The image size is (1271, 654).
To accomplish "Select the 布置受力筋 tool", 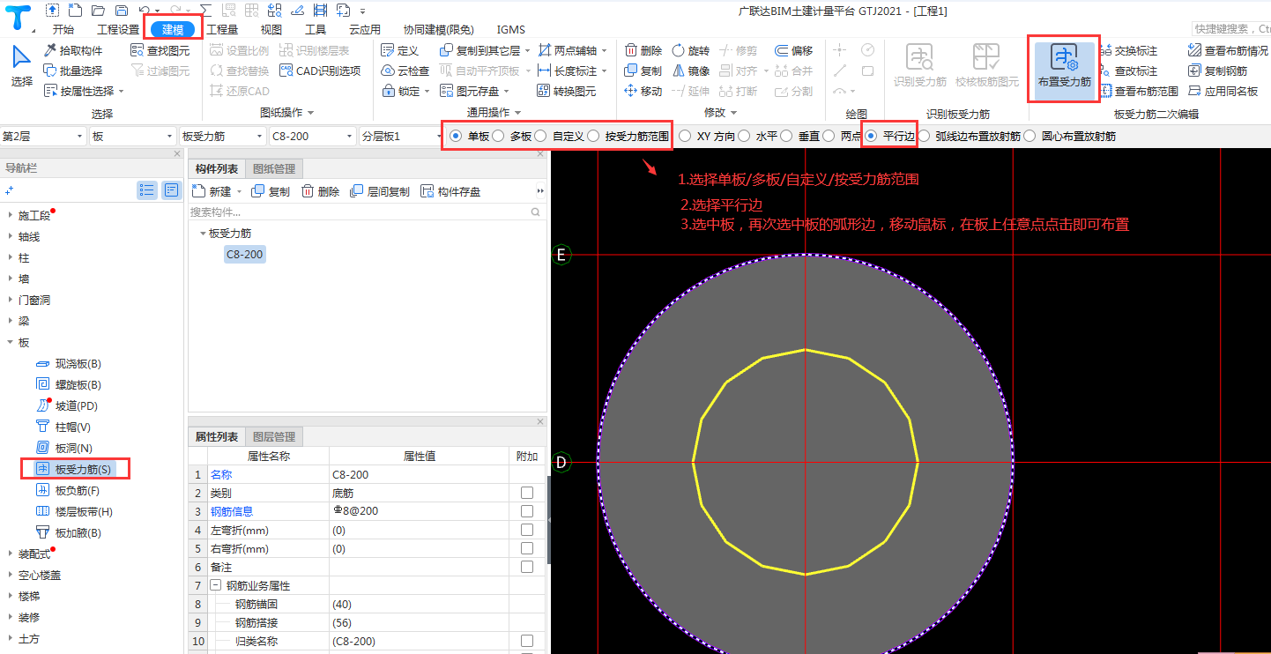I will (x=1064, y=67).
